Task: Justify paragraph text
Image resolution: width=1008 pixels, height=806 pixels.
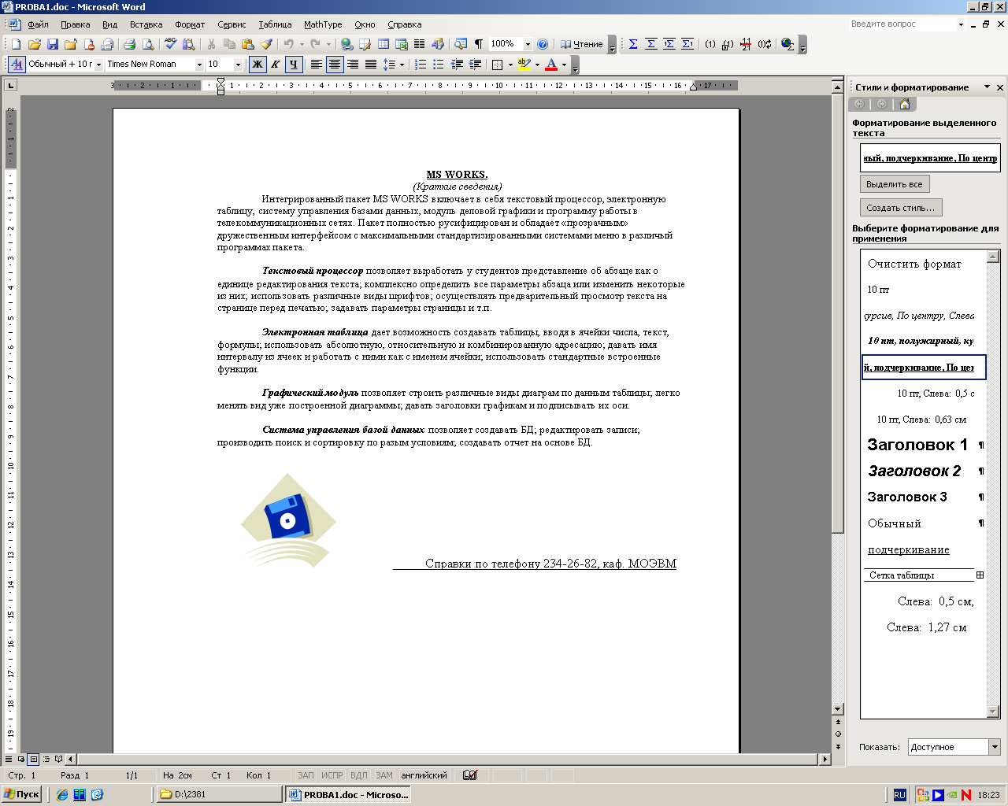Action: pyautogui.click(x=371, y=65)
